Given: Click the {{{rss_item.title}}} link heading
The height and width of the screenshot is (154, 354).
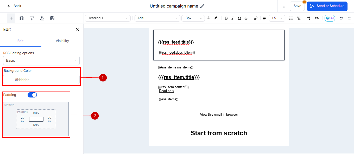Looking at the screenshot, I should [179, 78].
